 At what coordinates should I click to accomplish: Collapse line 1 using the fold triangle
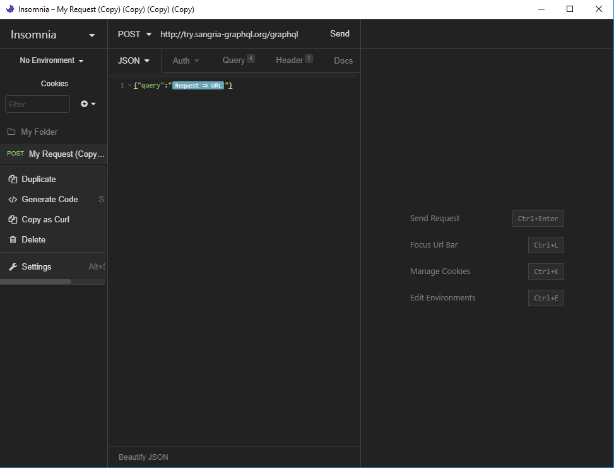129,85
